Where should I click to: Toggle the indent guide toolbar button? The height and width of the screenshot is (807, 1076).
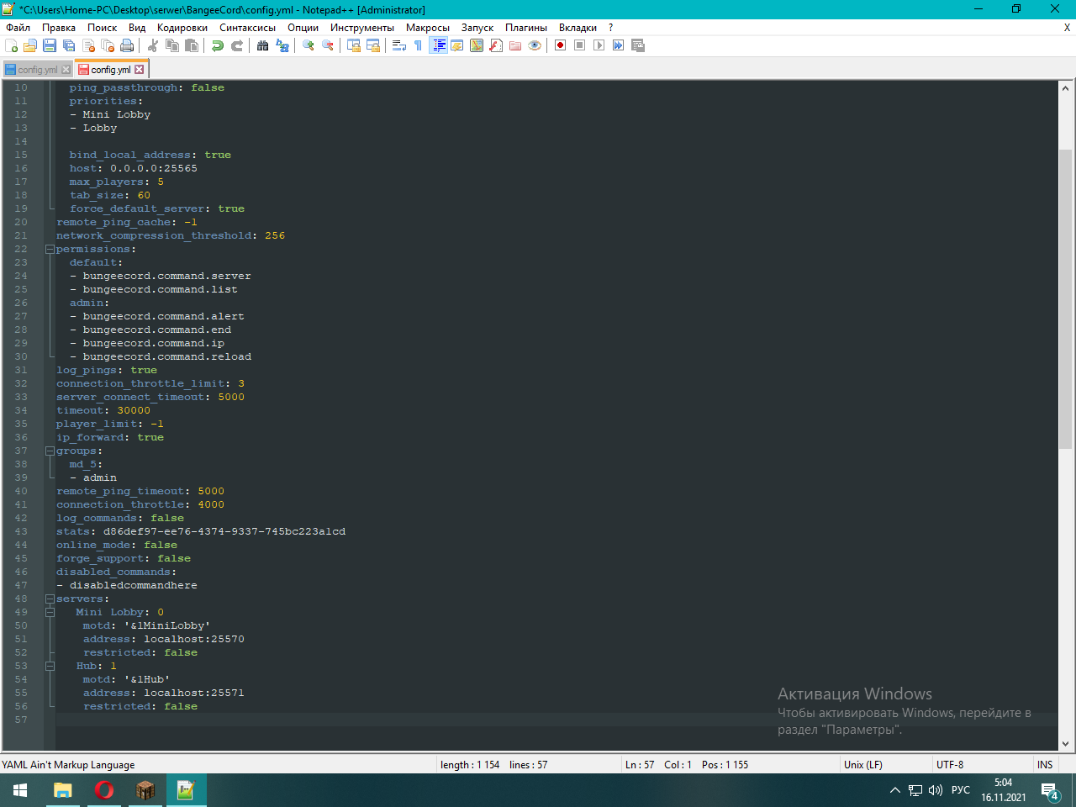click(439, 45)
